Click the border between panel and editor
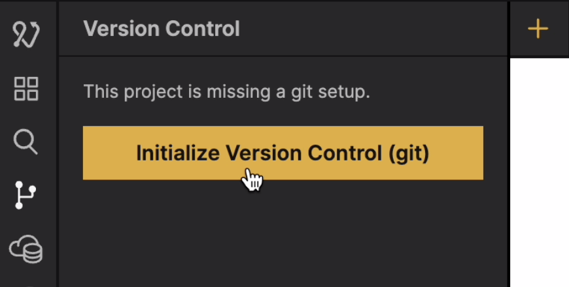 pos(508,163)
